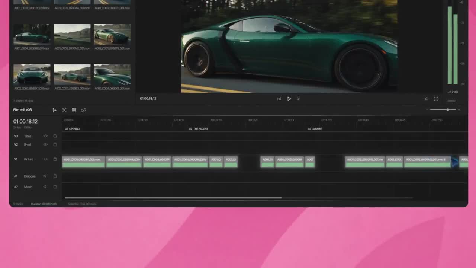The image size is (476, 268).
Task: Click the -3.2 dB audio level readout
Action: pos(453,92)
